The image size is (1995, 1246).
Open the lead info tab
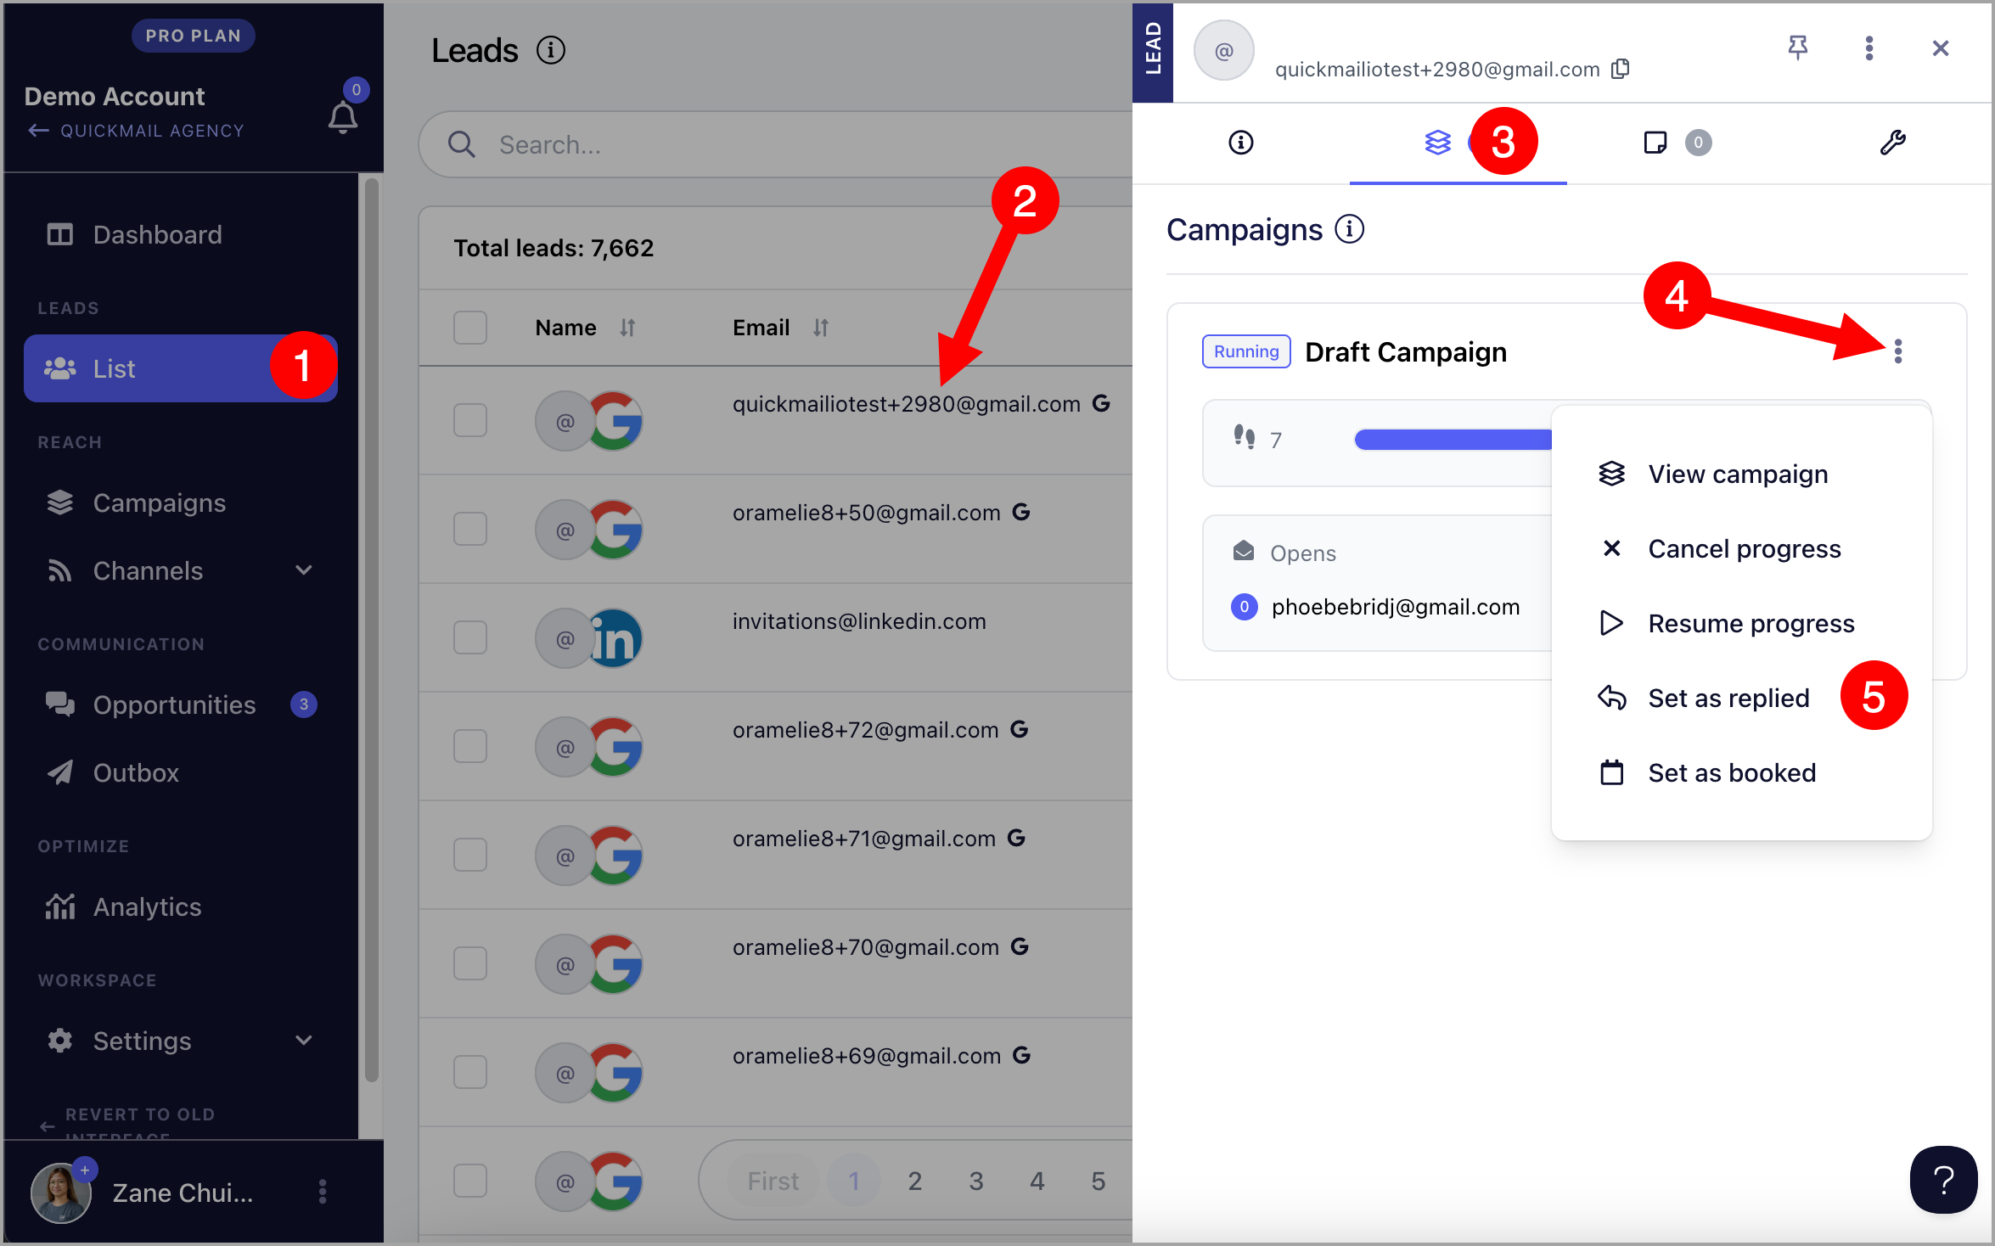[1241, 143]
